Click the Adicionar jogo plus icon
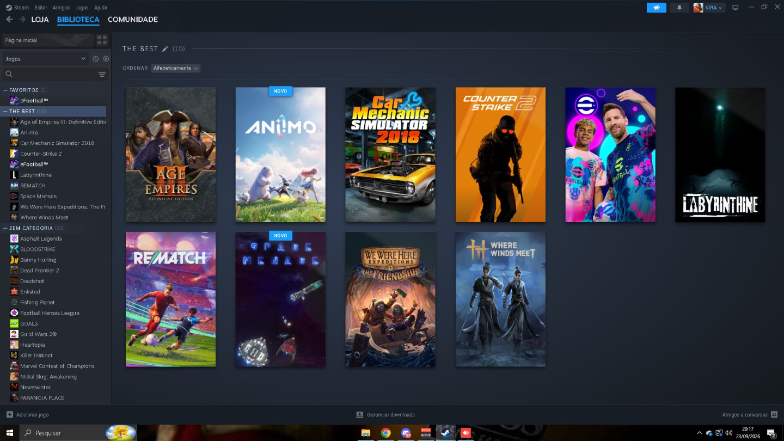The height and width of the screenshot is (441, 784). [x=10, y=415]
